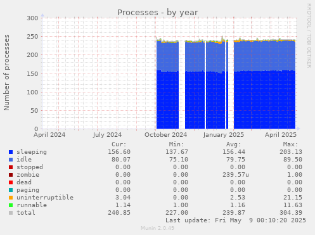Click the dead legend color swatch
The height and width of the screenshot is (235, 315).
point(11,182)
